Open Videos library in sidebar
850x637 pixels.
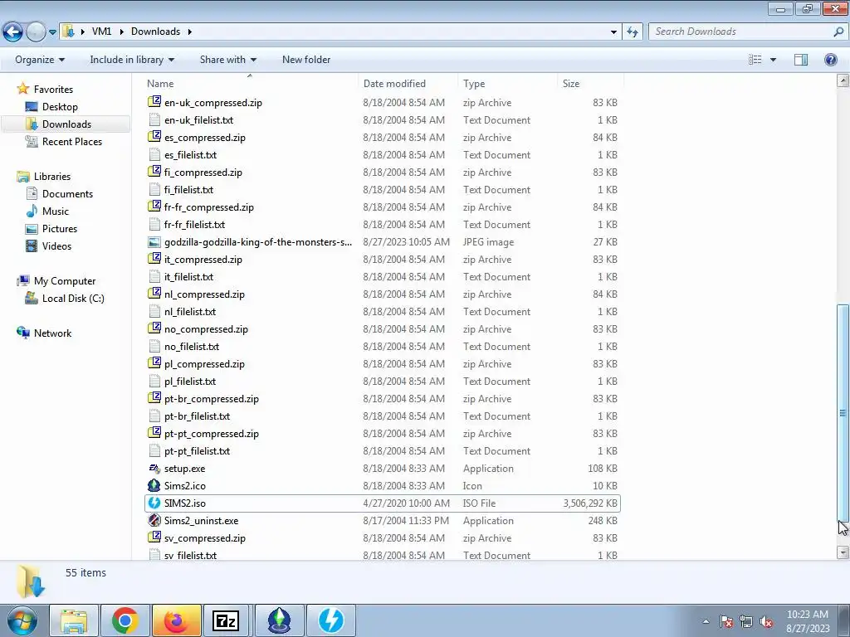click(56, 246)
